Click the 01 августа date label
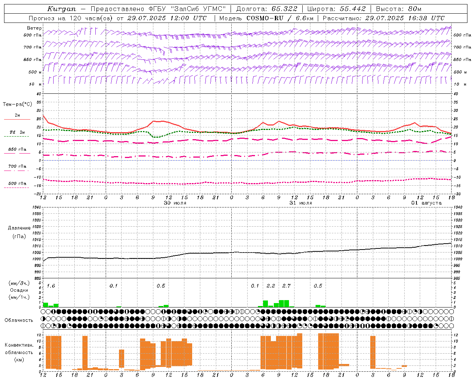Viewport: 473px width, 378px height. click(x=426, y=203)
